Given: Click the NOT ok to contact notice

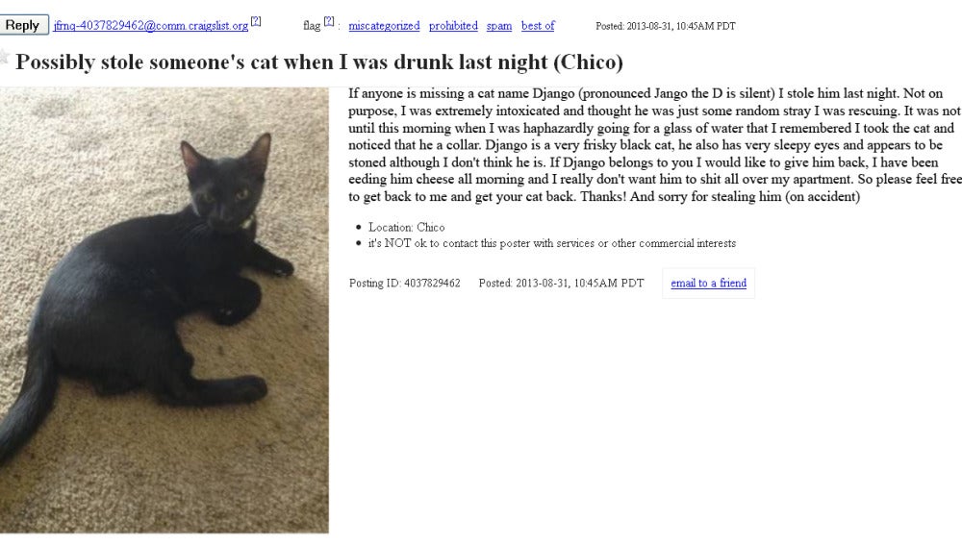Looking at the screenshot, I should click(x=551, y=243).
